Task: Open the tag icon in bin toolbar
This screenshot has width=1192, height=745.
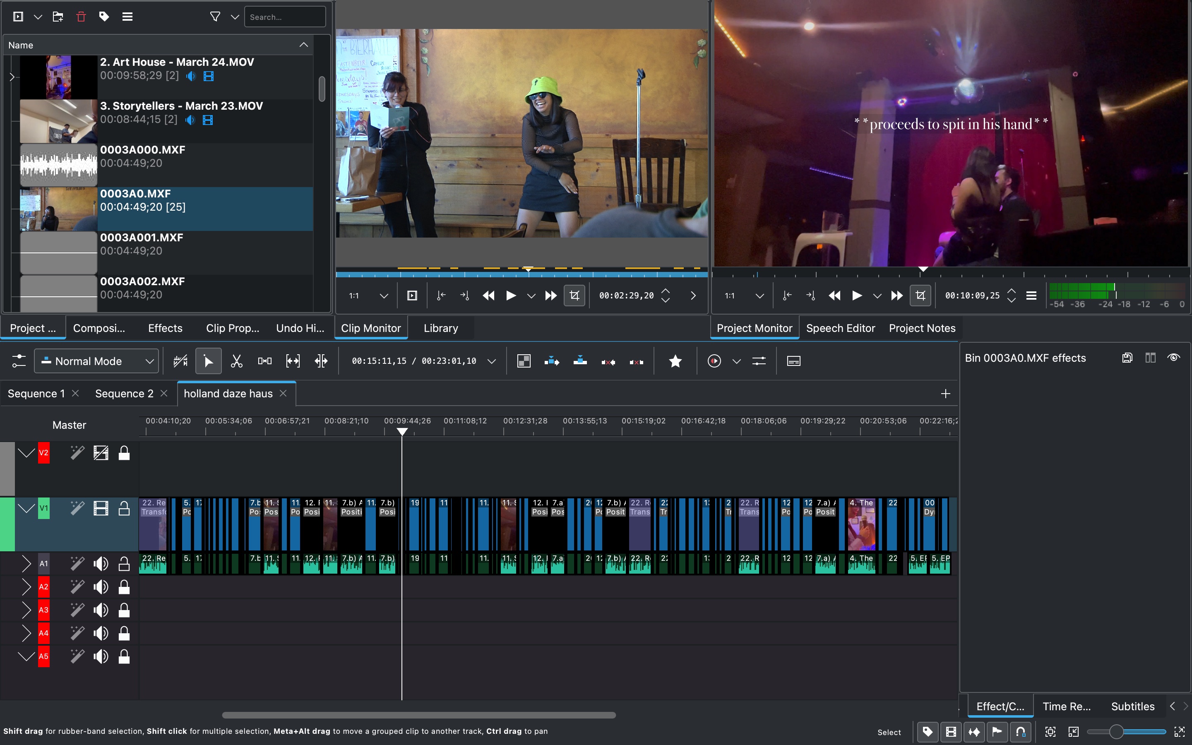Action: pyautogui.click(x=104, y=17)
